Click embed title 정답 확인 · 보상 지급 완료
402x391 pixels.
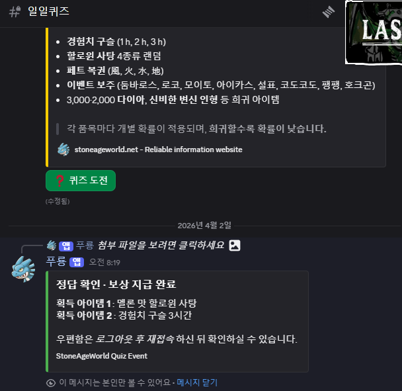pos(116,284)
